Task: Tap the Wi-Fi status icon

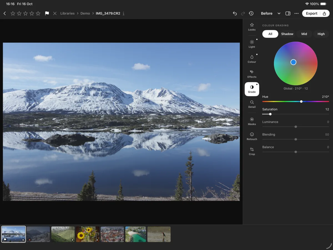Action: coord(307,4)
